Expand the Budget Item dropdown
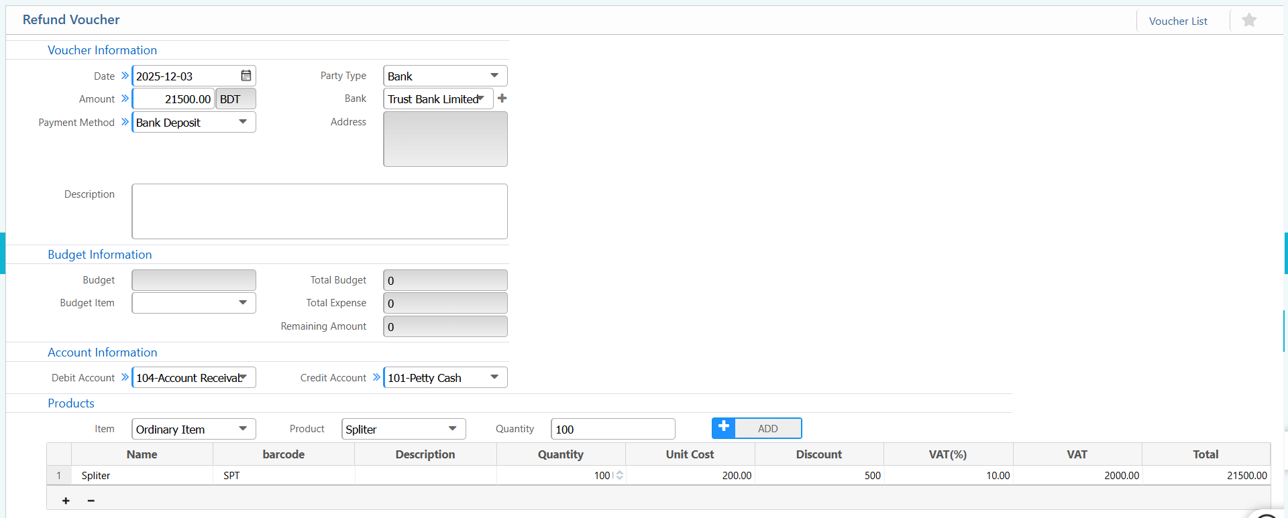 243,303
